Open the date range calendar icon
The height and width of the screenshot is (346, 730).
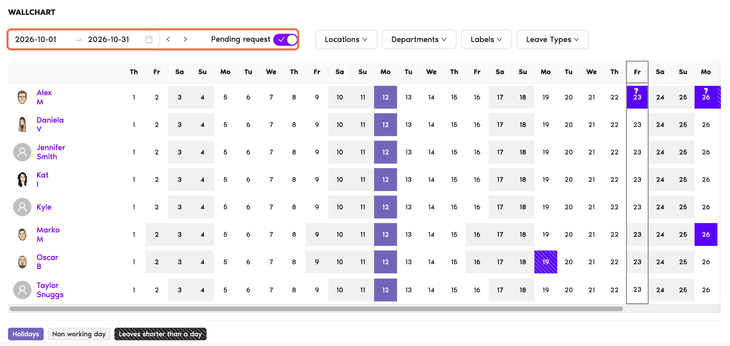coord(149,39)
